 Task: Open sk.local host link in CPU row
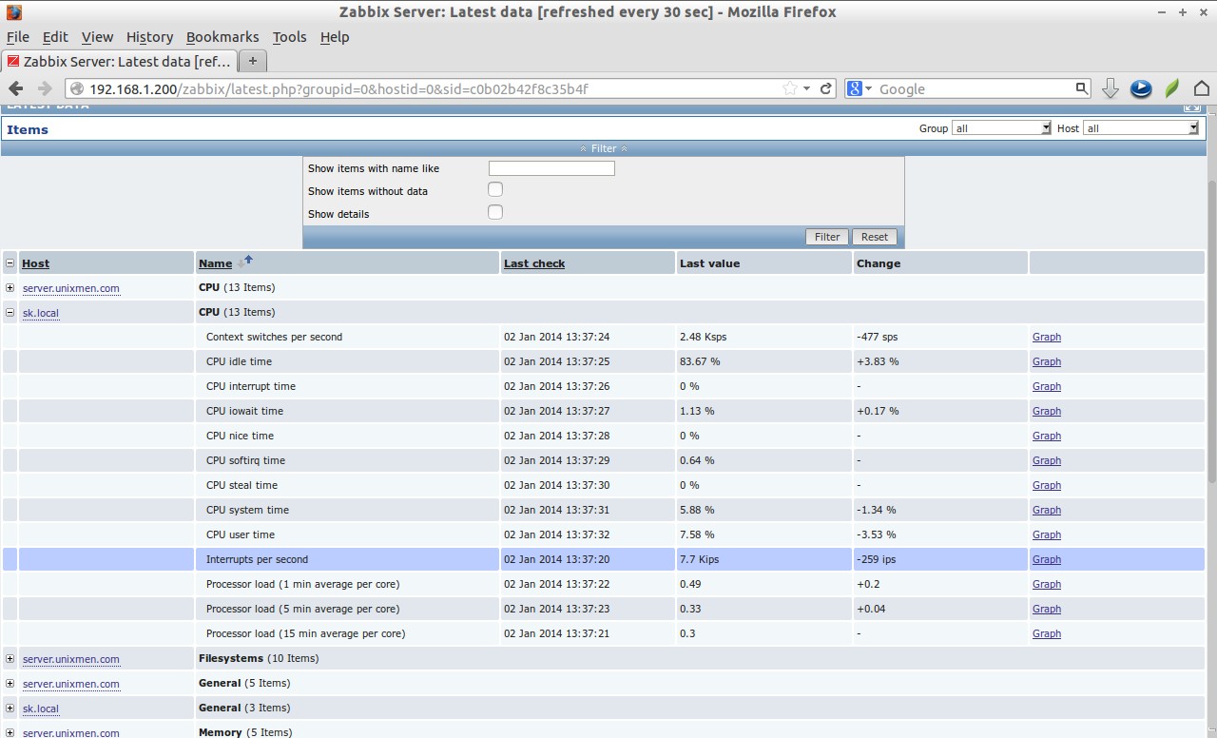[41, 313]
